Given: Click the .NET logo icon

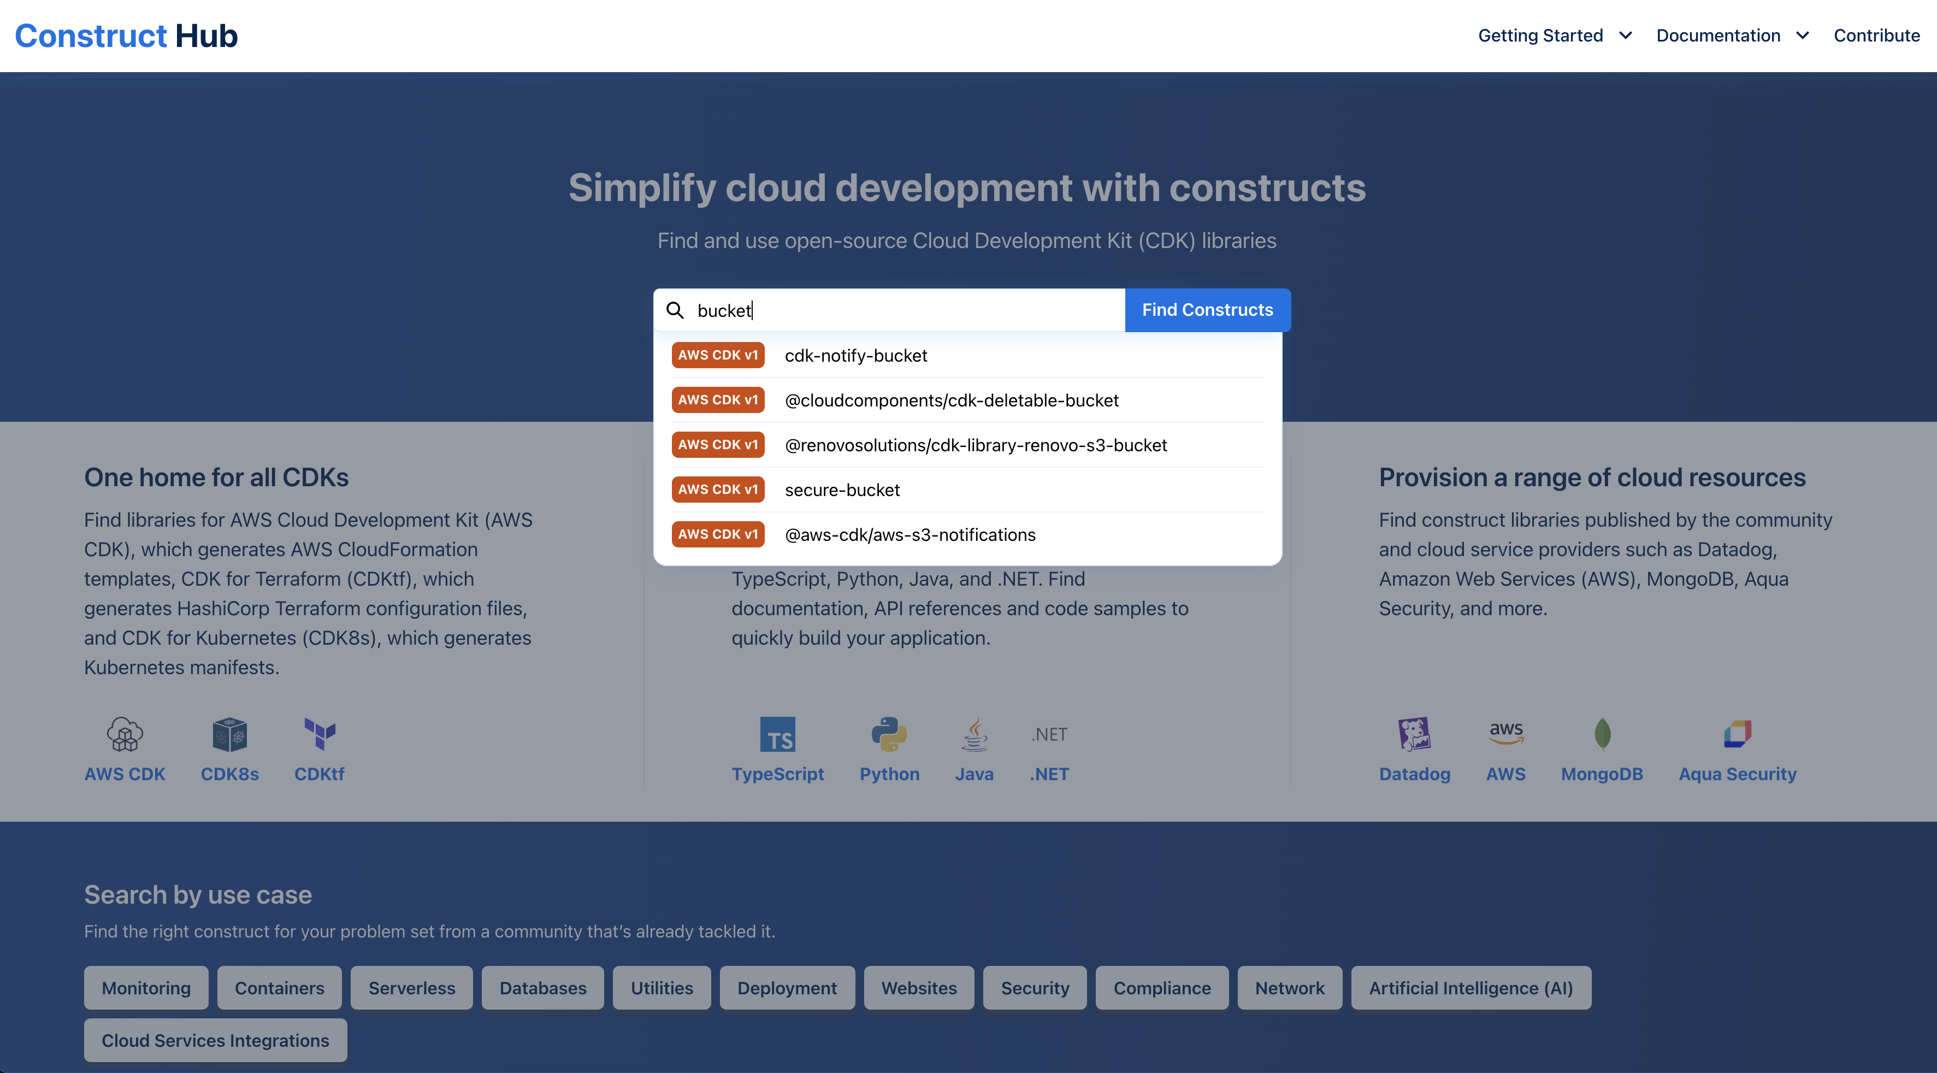Looking at the screenshot, I should [1049, 734].
